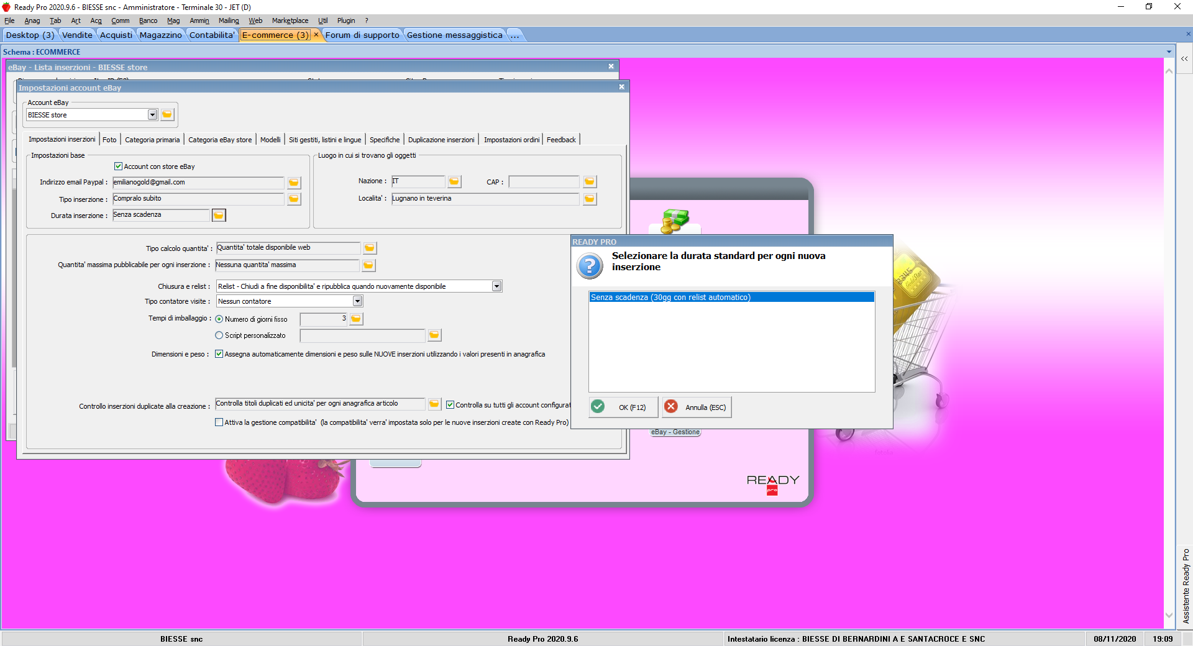1193x646 pixels.
Task: Open the Foto tab
Action: pyautogui.click(x=109, y=140)
